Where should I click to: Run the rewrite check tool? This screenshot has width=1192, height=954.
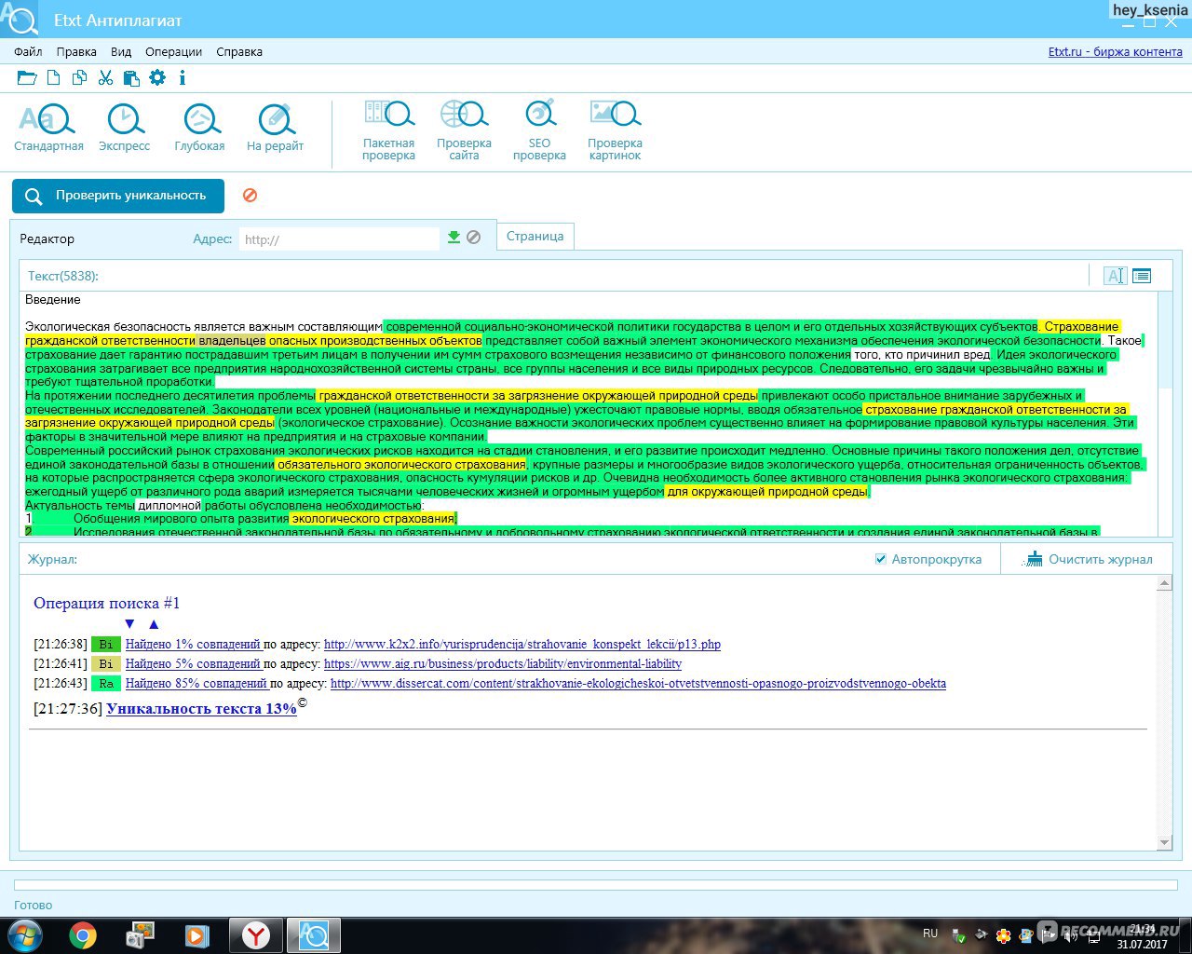(276, 120)
